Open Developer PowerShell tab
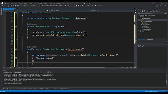Viewport: 168px width, 94px height. [22, 89]
